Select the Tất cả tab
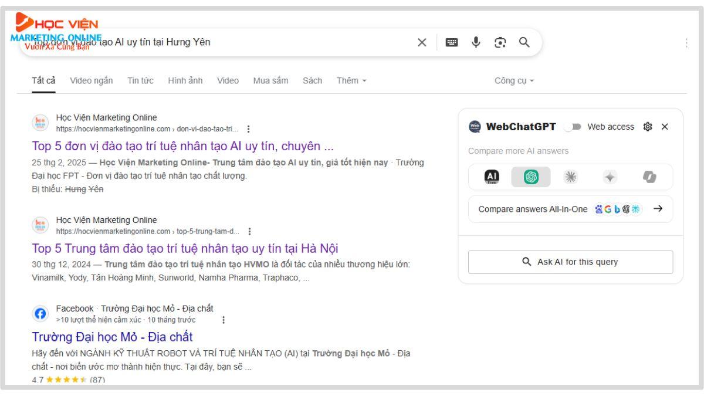The image size is (704, 396). [44, 80]
